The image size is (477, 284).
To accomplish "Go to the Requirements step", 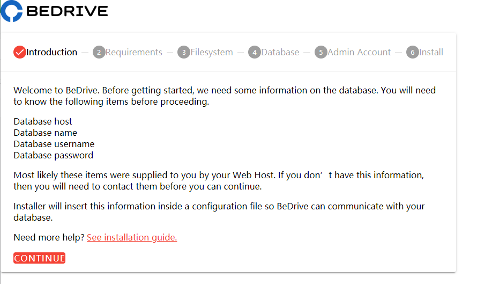I will click(x=128, y=53).
